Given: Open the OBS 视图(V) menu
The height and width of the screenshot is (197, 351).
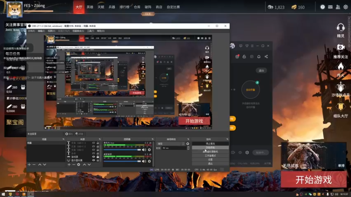Looking at the screenshot, I should point(51,31).
